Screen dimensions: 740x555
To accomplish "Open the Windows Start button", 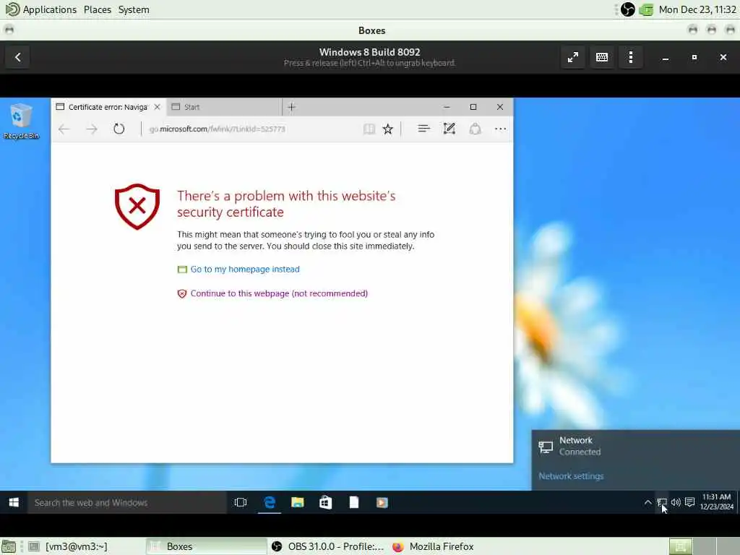I will 14,503.
